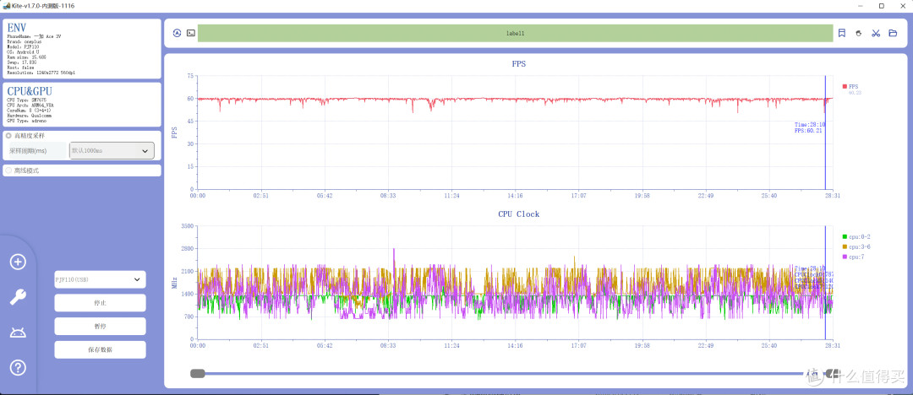
Task: Click the green label1 bar
Action: (515, 34)
